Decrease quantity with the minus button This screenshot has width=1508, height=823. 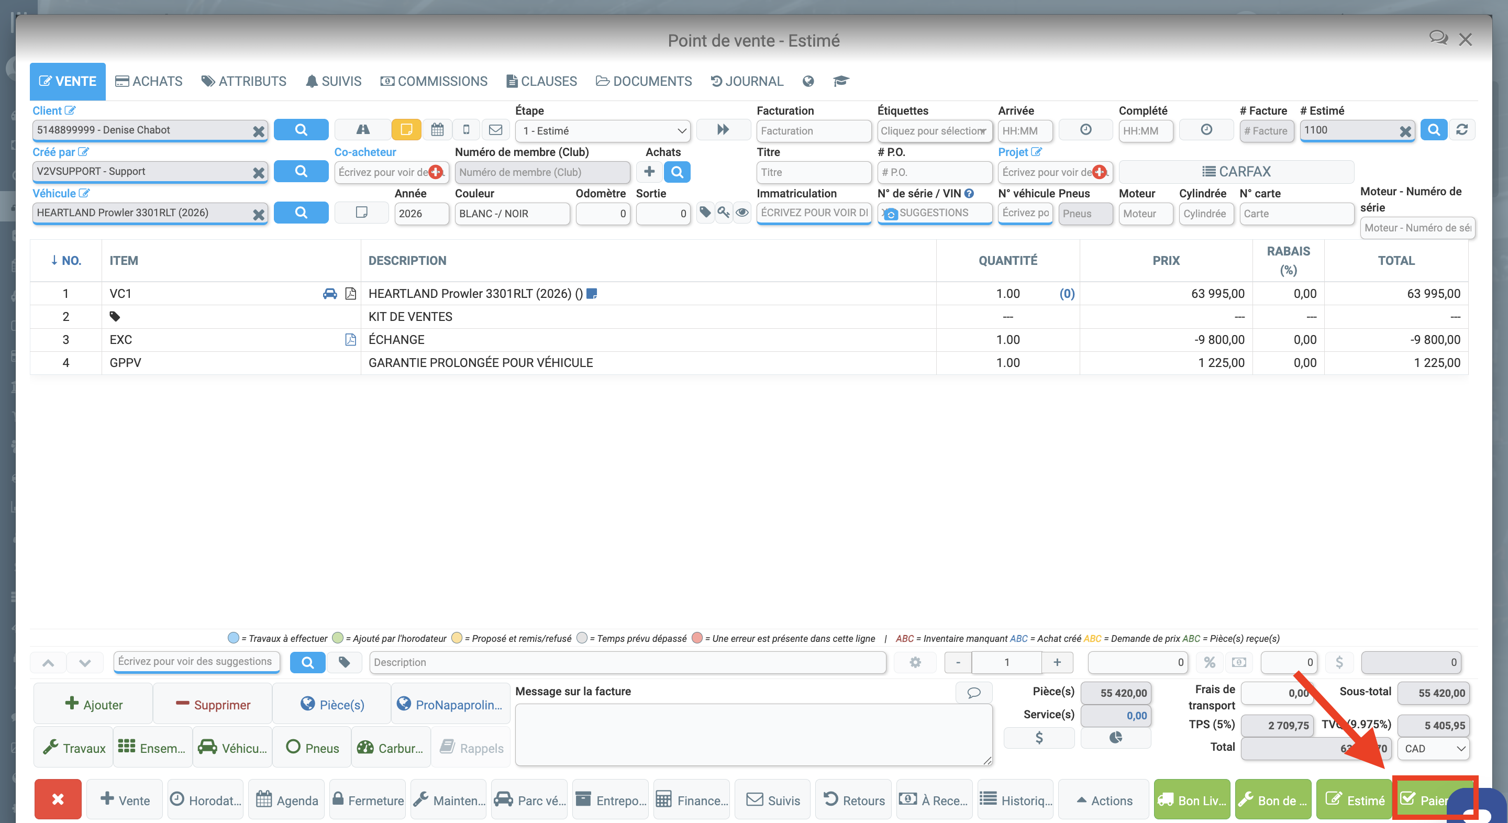[958, 662]
